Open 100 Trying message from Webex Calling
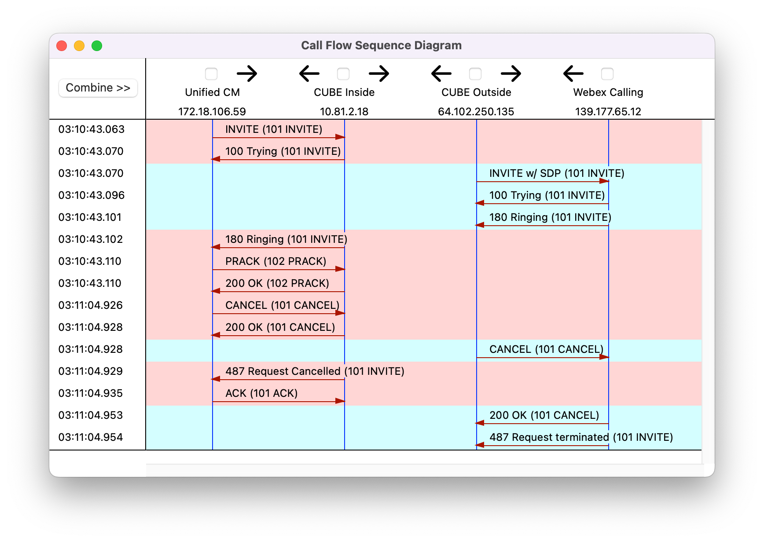Viewport: 764px width, 542px height. click(547, 195)
